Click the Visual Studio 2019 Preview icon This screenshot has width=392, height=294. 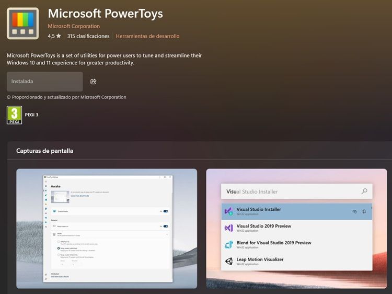(228, 228)
